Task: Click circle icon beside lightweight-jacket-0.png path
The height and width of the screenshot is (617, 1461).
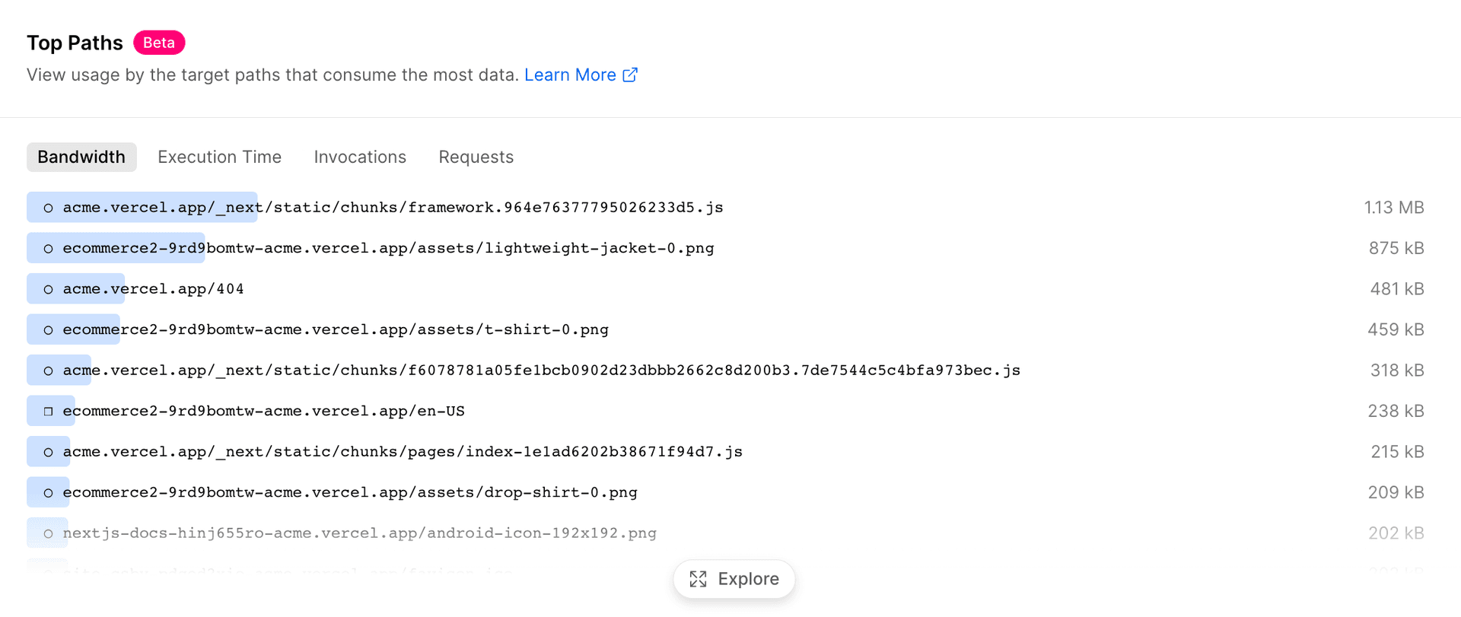Action: click(x=48, y=249)
